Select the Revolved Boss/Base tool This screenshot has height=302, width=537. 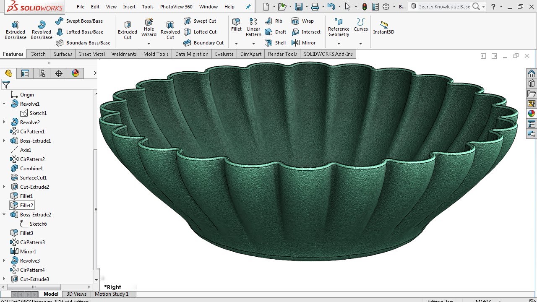(x=42, y=30)
